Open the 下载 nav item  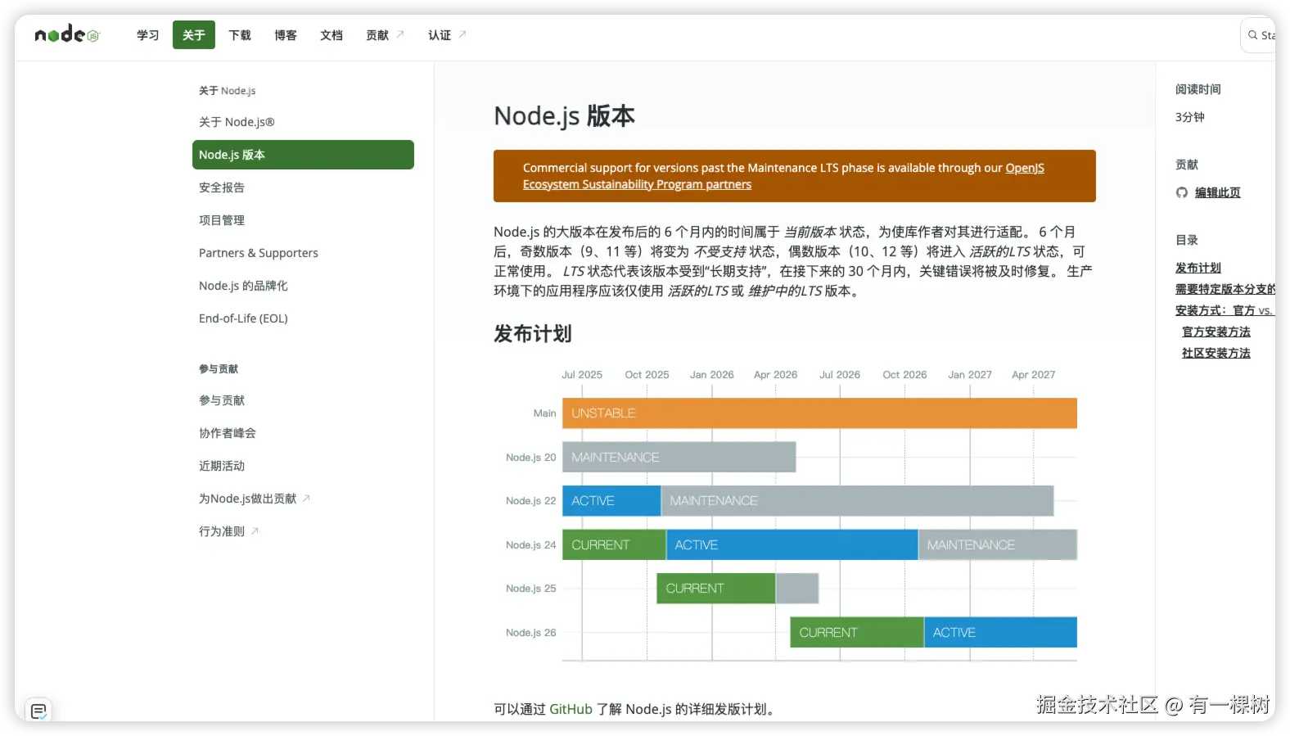tap(240, 35)
